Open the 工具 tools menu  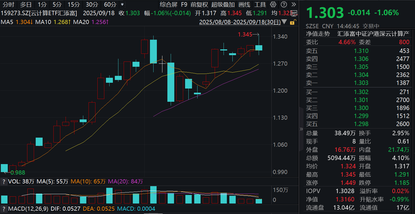pos(260,4)
